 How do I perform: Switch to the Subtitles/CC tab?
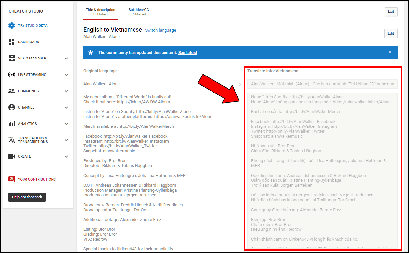pyautogui.click(x=138, y=12)
